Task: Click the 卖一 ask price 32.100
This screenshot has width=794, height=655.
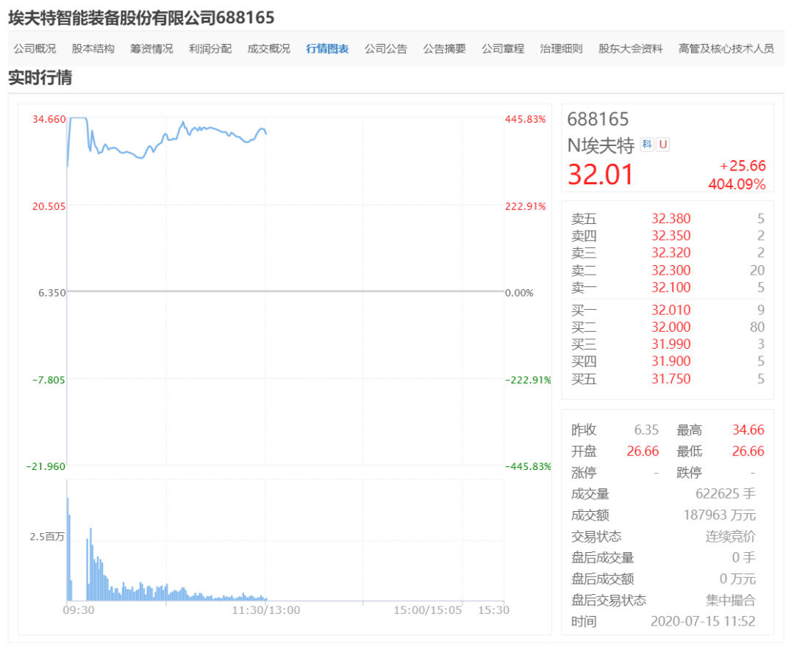Action: click(x=670, y=288)
